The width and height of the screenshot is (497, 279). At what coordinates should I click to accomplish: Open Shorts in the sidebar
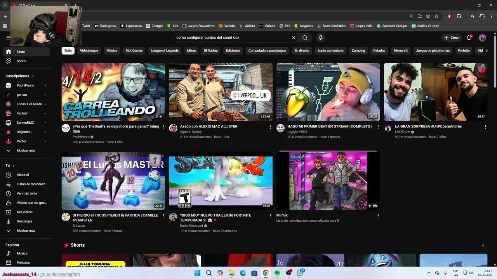pos(26,61)
